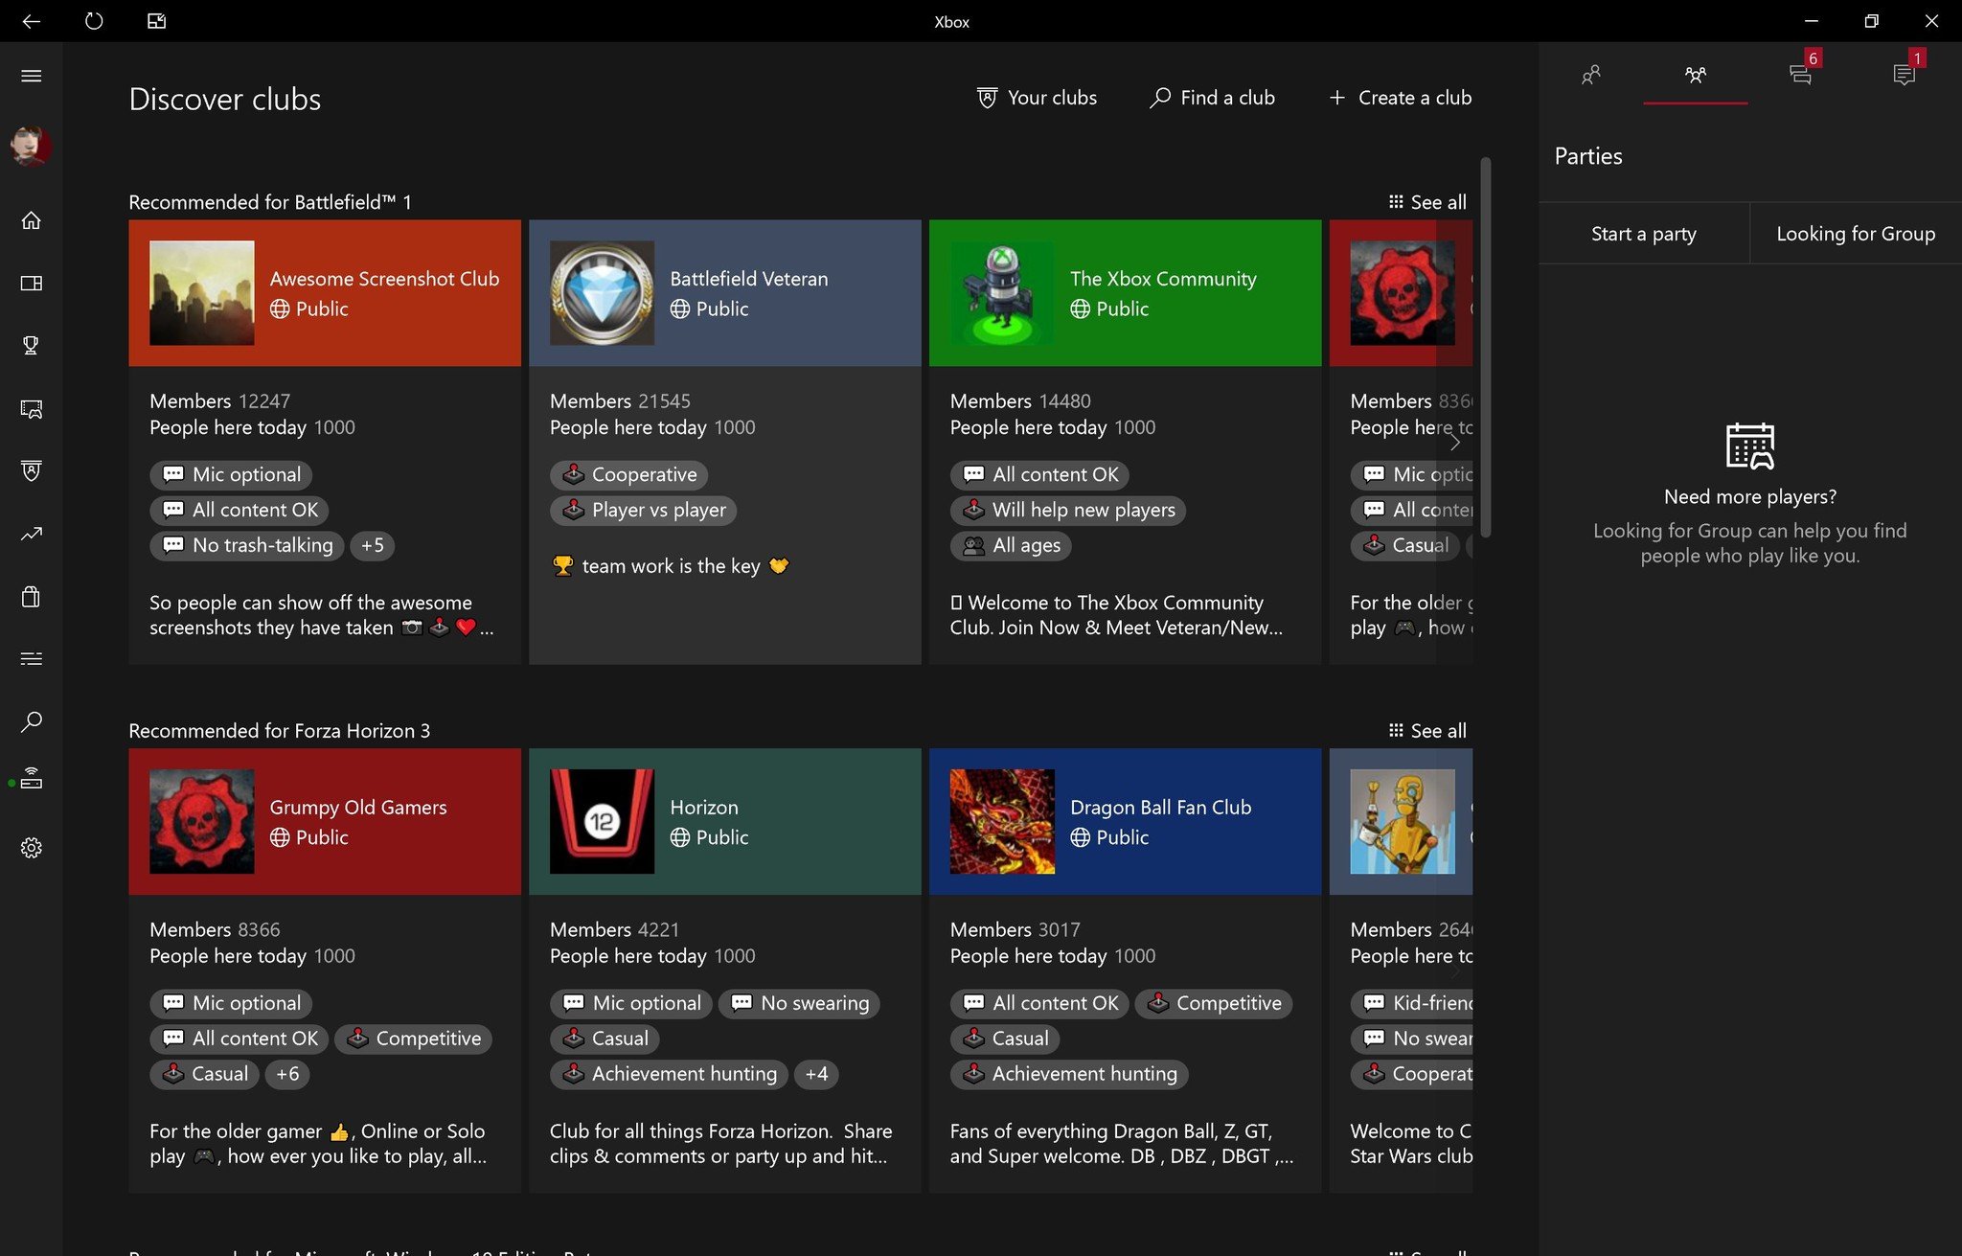Toggle the Xbox sidebar navigation menu
Screen dimensions: 1962x1256
32,76
